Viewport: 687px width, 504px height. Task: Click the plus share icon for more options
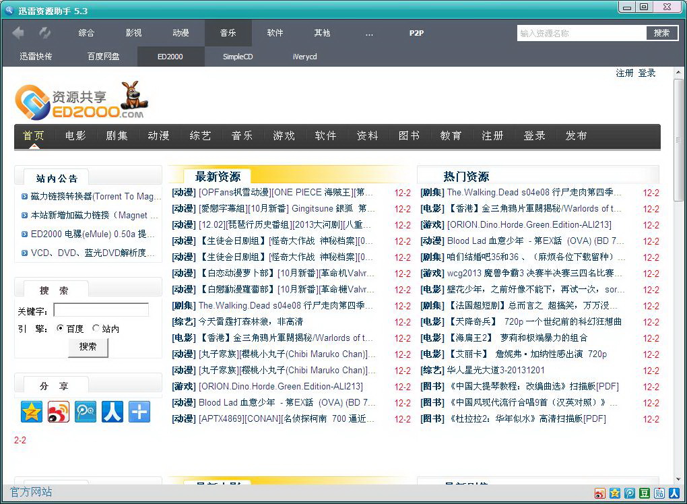coord(139,411)
